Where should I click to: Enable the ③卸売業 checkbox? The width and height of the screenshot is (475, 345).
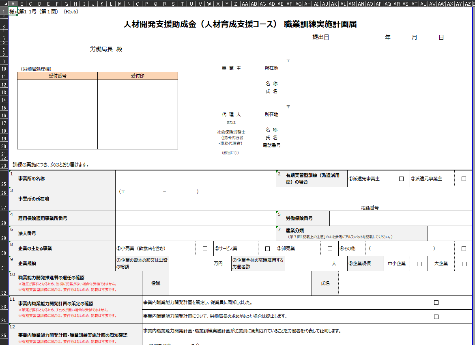tap(329, 249)
